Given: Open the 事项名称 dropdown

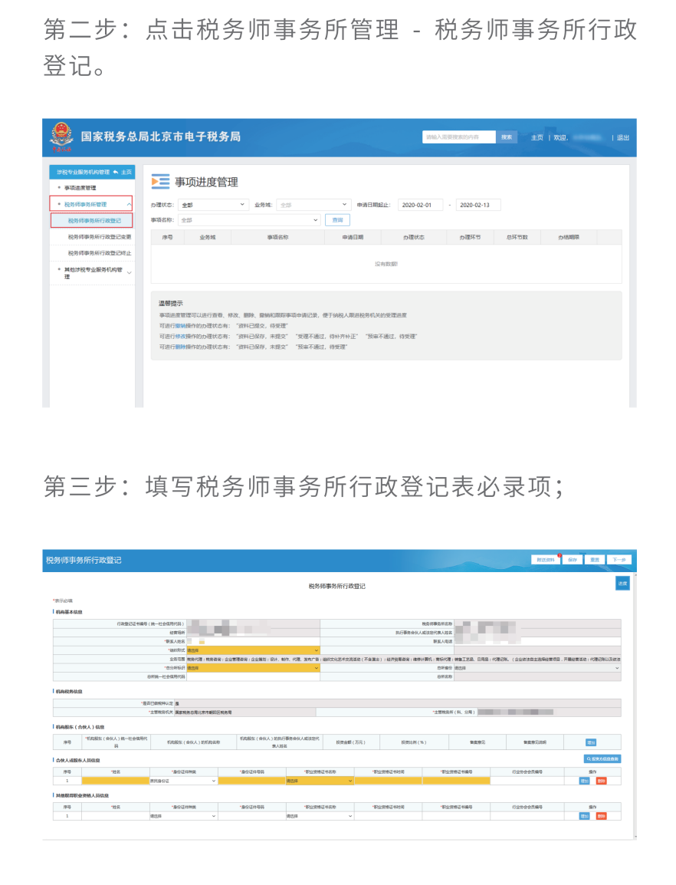Looking at the screenshot, I should pyautogui.click(x=249, y=220).
